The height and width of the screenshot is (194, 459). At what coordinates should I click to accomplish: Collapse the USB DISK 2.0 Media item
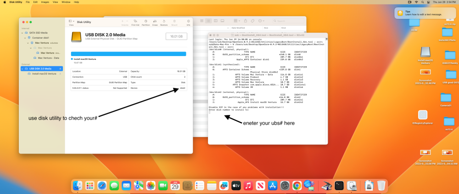(22, 68)
